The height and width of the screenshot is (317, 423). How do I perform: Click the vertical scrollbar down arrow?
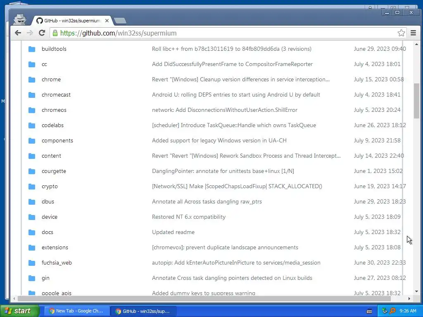pyautogui.click(x=416, y=291)
